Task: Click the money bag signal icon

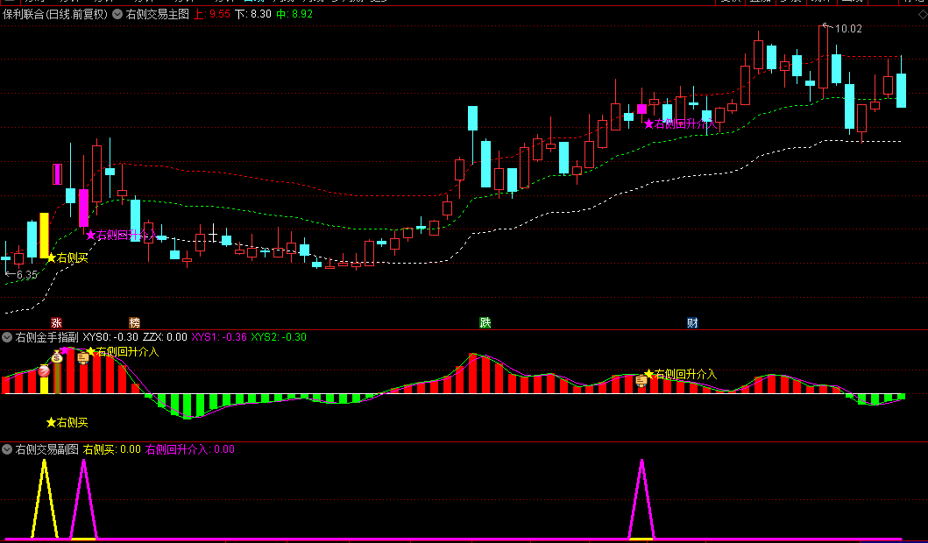Action: [x=57, y=356]
